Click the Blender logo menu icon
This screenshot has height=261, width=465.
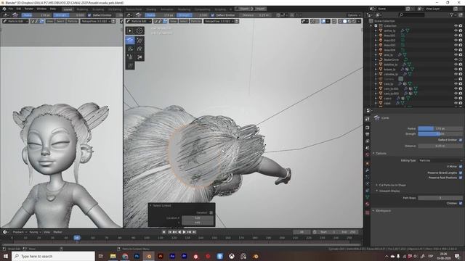click(4, 9)
